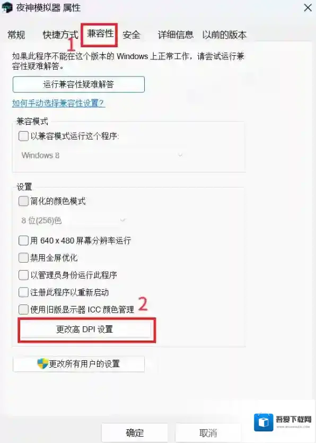Toggle 简化的颜色模式 checkbox
This screenshot has width=316, height=443.
[x=23, y=201]
